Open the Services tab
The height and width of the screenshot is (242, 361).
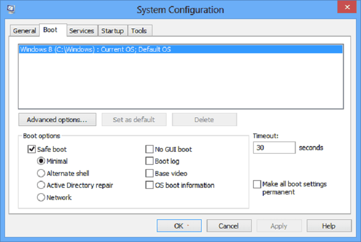82,31
